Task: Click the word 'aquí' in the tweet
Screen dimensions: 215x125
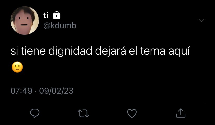Action: click(179, 51)
